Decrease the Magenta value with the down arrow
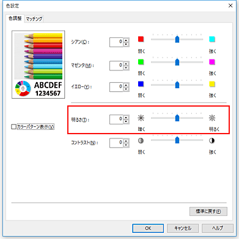The image size is (239, 239). 126,67
